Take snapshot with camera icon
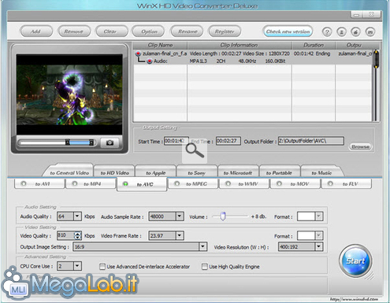390x303 pixels. click(110, 142)
